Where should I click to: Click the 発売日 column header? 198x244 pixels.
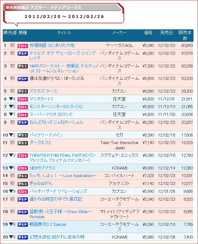pyautogui.click(x=167, y=33)
